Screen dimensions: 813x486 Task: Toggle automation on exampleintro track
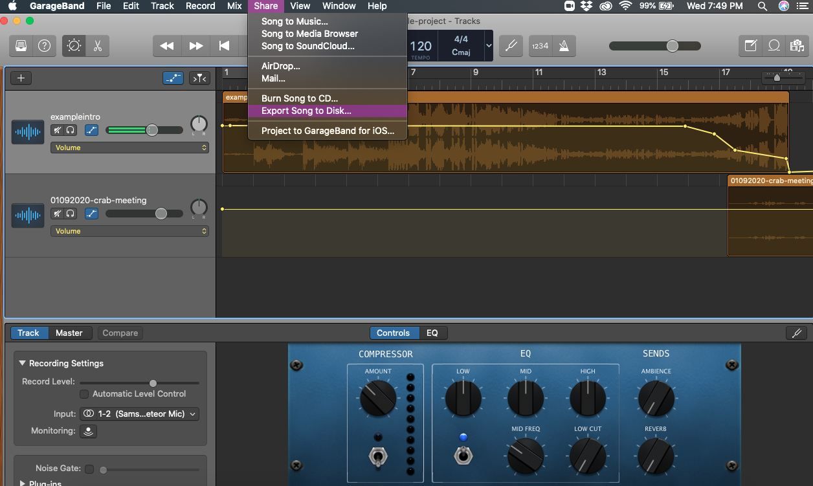tap(91, 130)
